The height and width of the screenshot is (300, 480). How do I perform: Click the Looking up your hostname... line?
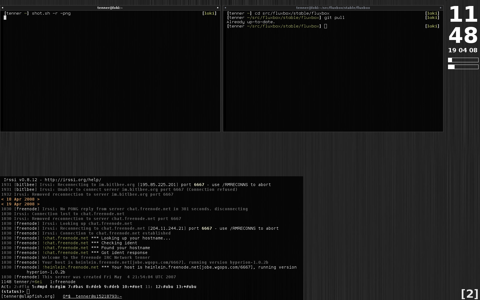coord(86,238)
